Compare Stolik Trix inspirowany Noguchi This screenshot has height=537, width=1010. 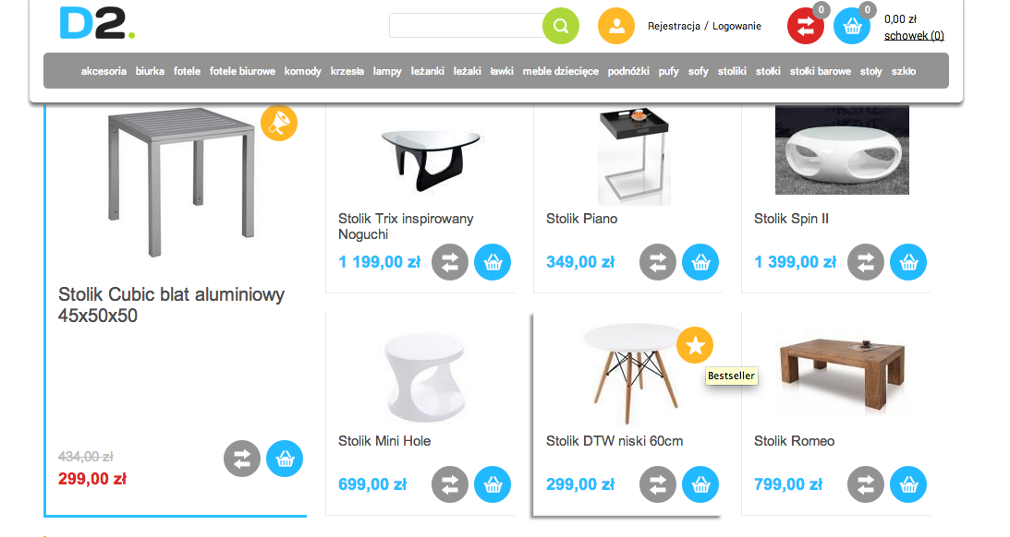point(450,262)
